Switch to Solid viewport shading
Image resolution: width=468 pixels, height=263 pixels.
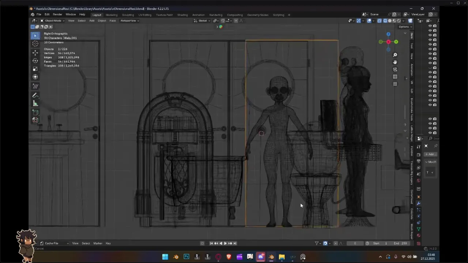[x=390, y=21]
